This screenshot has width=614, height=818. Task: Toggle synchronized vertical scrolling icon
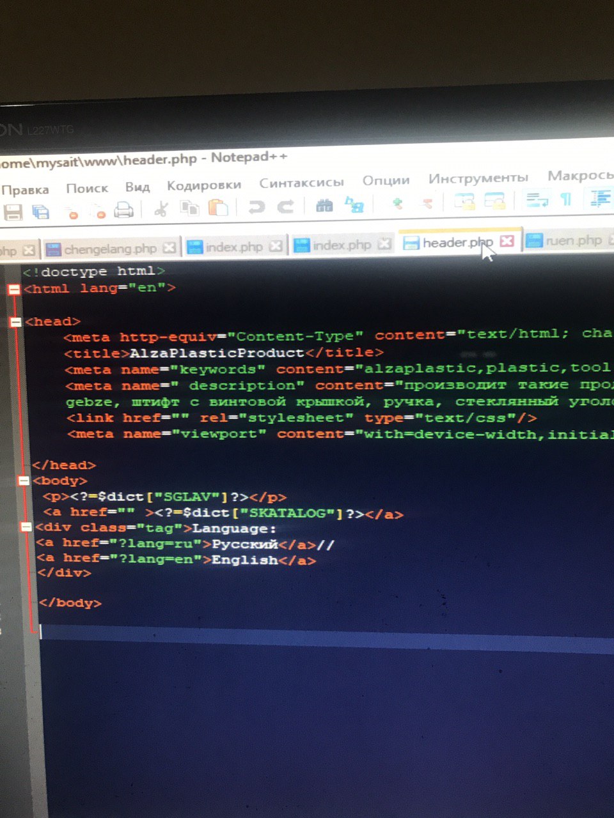tap(464, 201)
